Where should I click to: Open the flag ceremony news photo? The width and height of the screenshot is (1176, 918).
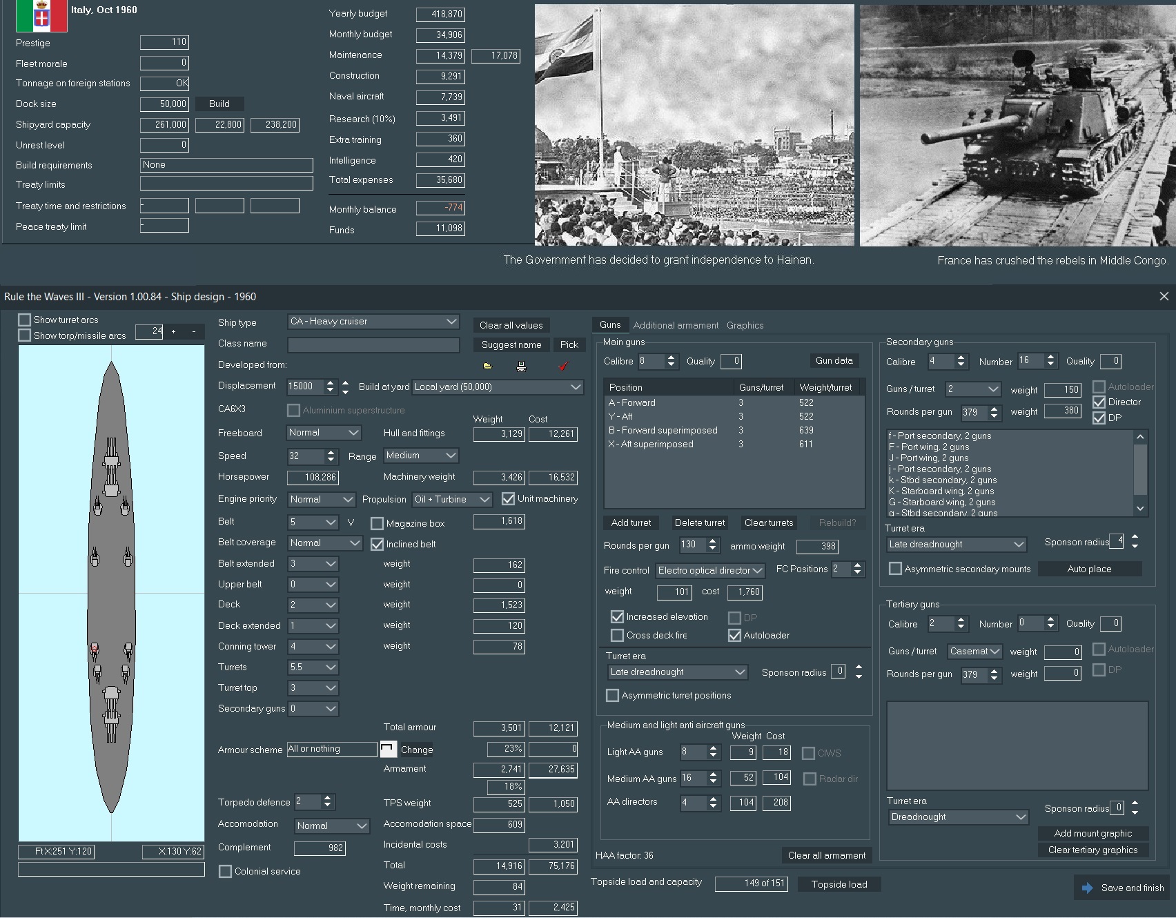pyautogui.click(x=694, y=125)
